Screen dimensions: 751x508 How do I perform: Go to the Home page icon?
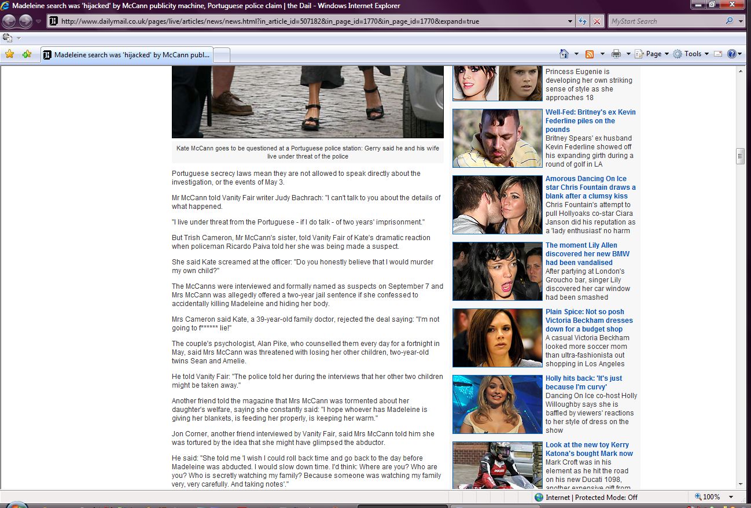coord(564,54)
